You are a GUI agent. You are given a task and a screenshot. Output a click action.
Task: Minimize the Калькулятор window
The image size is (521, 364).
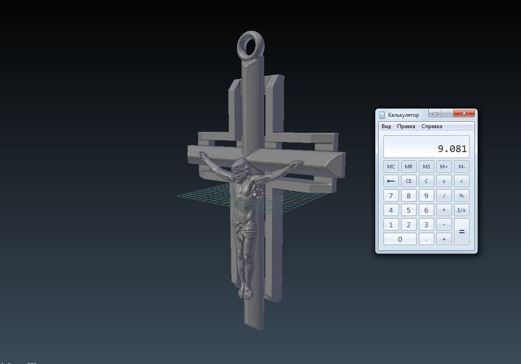[x=435, y=113]
